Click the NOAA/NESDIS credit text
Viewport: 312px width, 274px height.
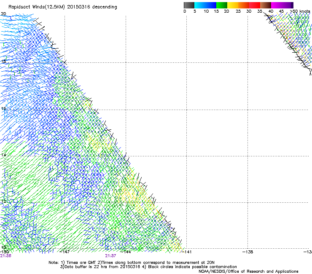click(x=248, y=271)
